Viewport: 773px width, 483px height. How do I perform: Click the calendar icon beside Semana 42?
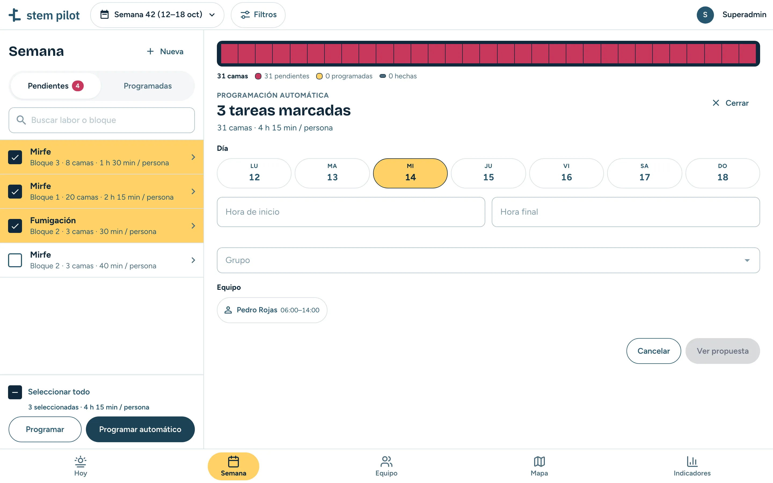[x=104, y=15]
